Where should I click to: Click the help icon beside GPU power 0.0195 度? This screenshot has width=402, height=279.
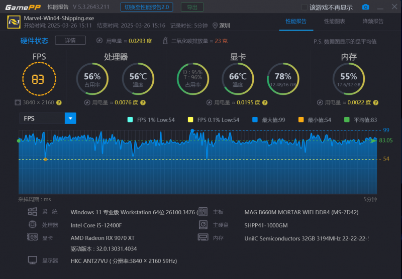(265, 103)
